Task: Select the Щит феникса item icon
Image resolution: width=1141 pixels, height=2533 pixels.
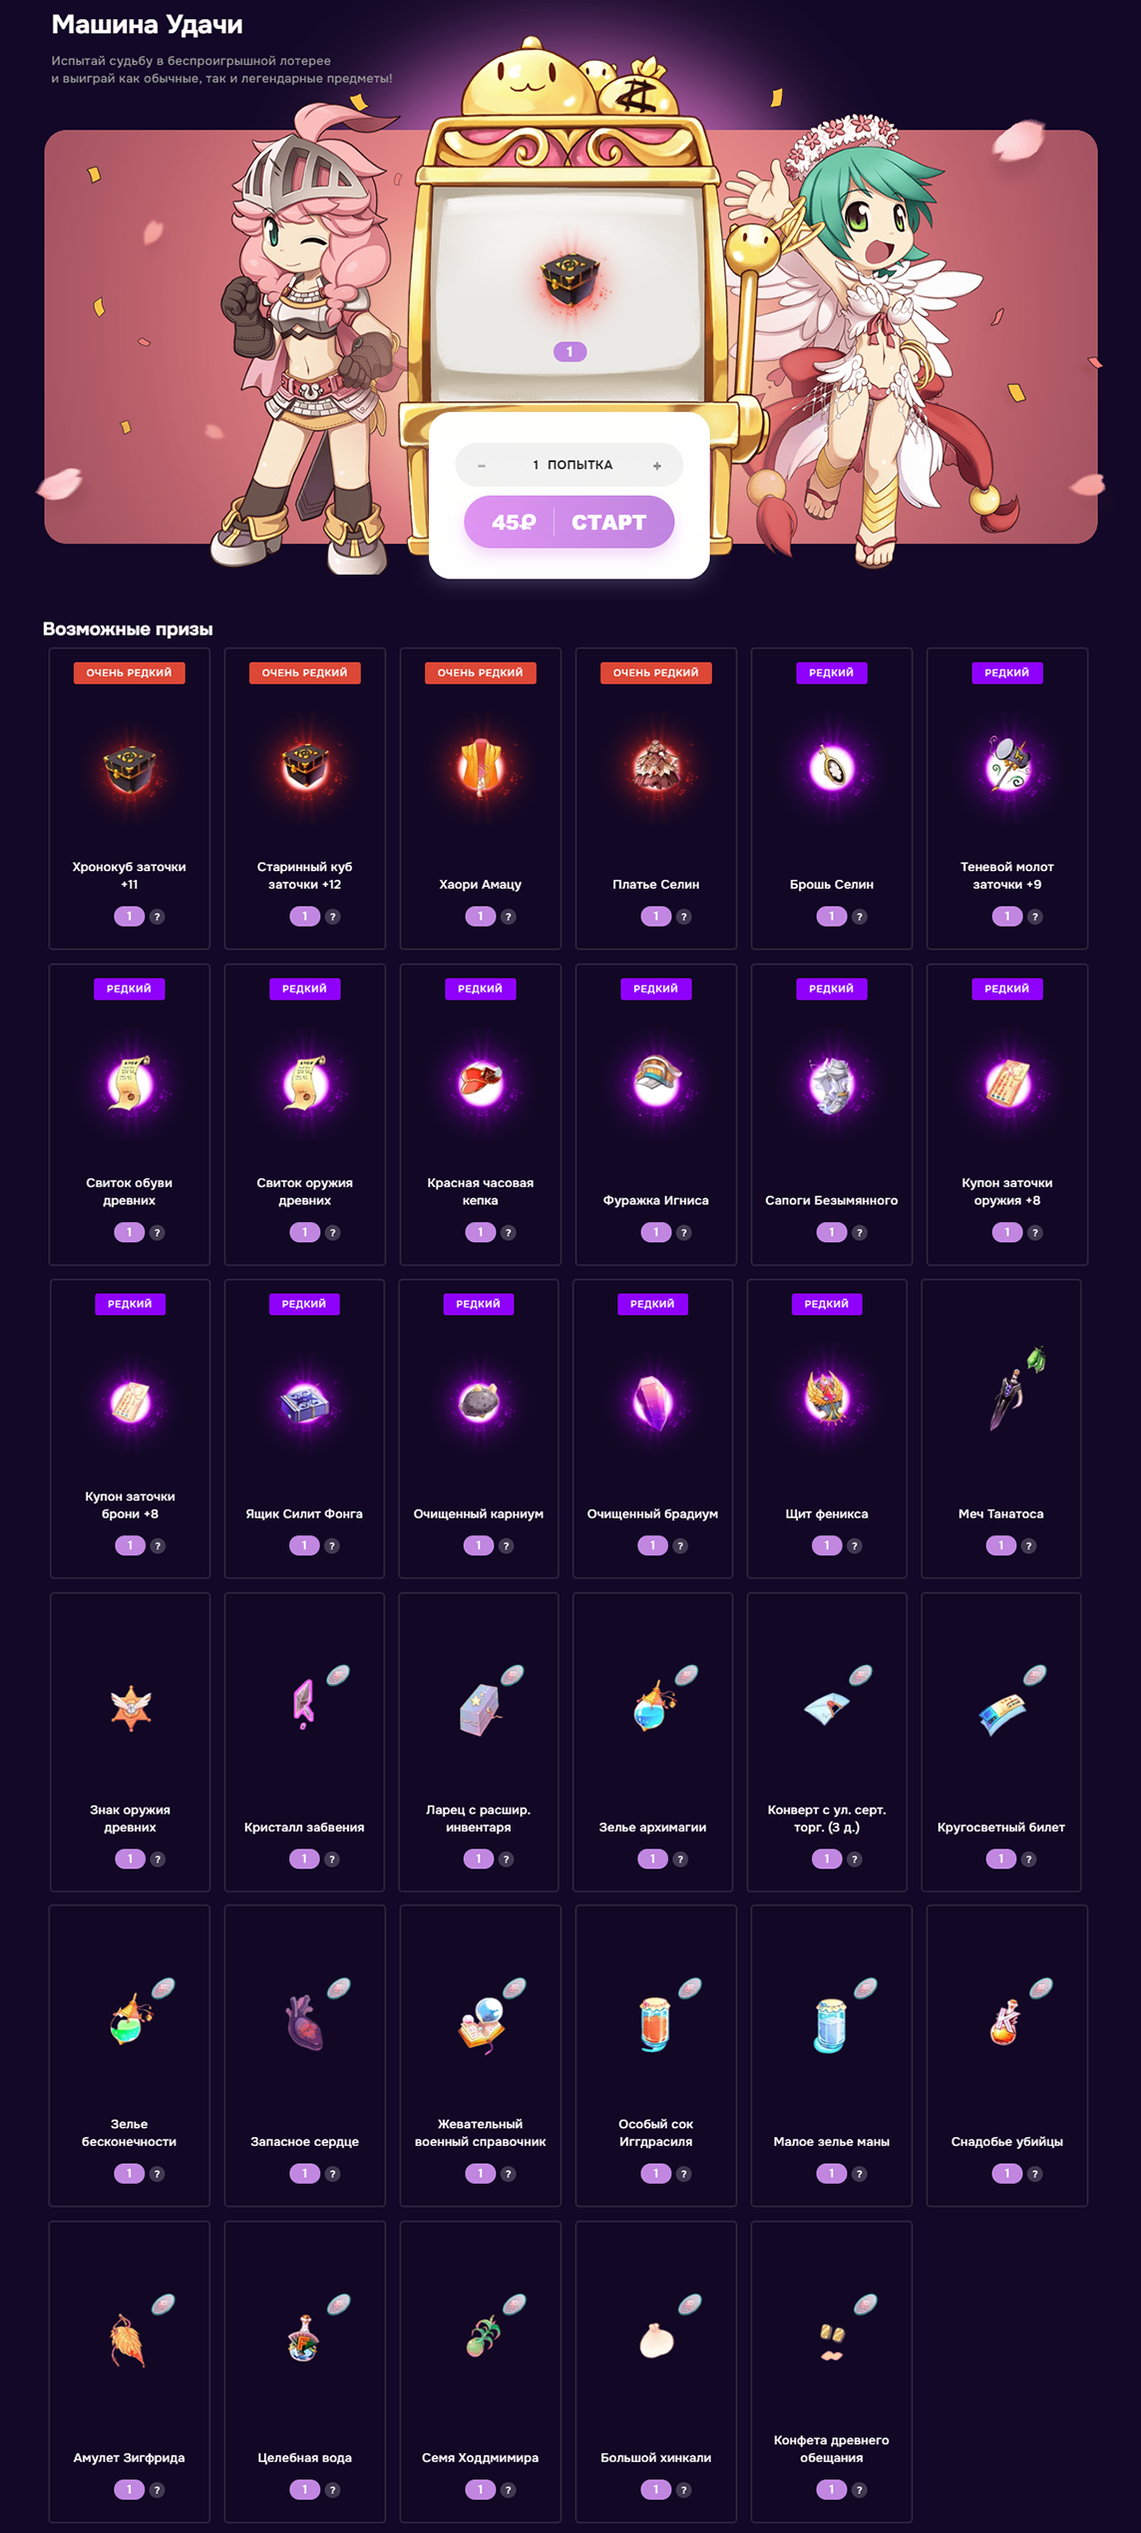Action: 827,1399
